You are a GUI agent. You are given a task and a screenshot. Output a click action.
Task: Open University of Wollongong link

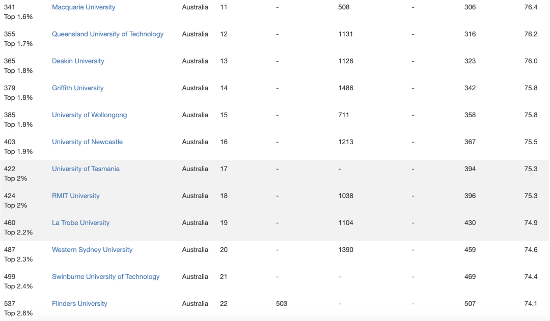[x=90, y=115]
